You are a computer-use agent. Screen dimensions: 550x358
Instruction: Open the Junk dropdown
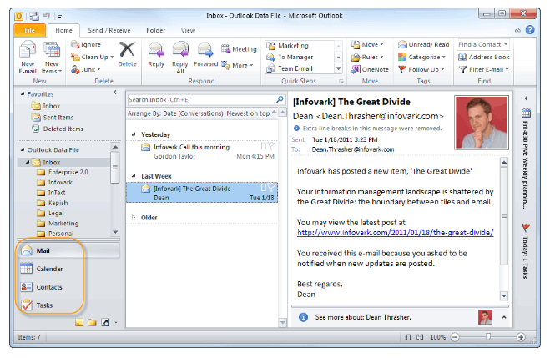point(99,69)
